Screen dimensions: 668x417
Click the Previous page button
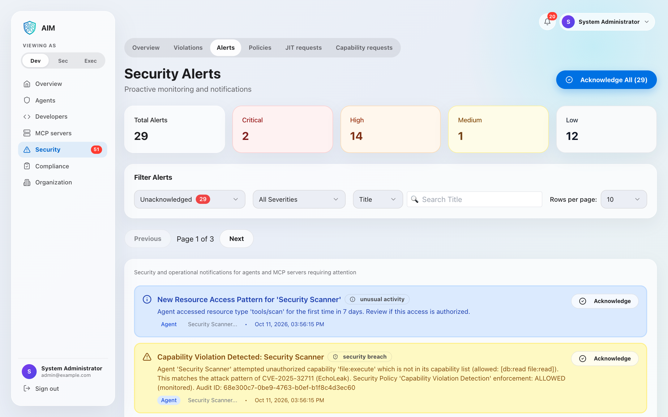point(148,238)
